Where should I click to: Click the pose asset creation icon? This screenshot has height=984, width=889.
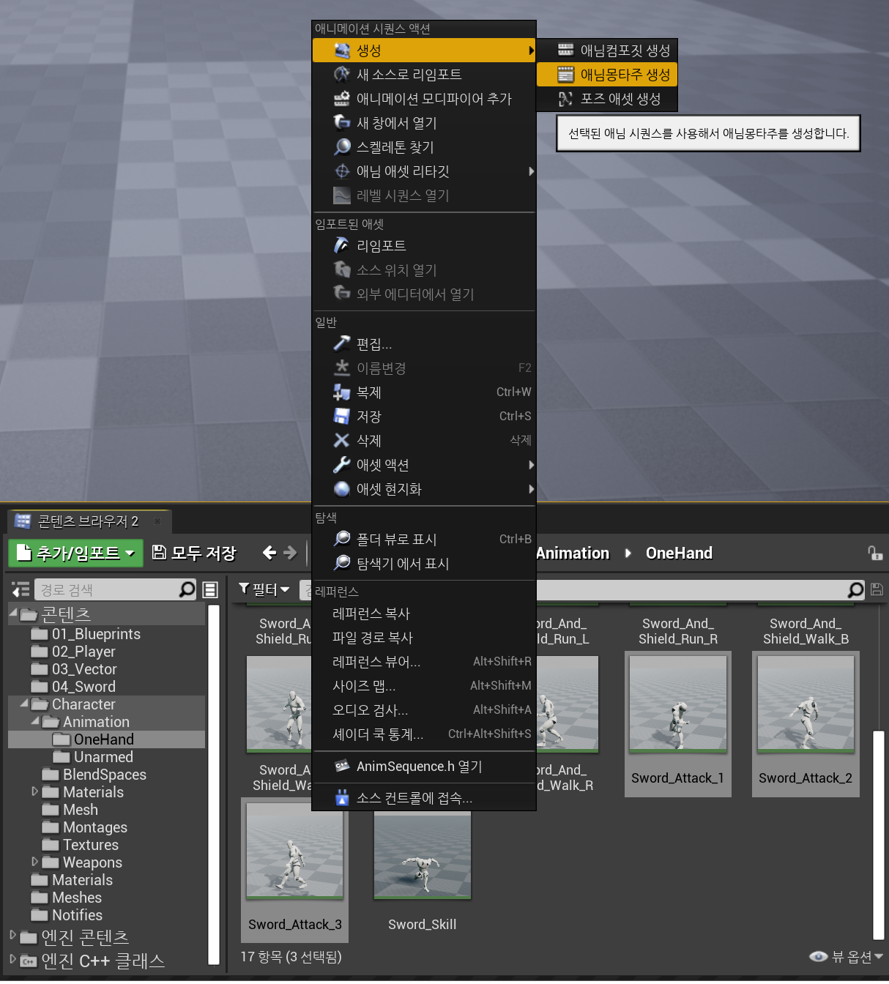566,99
